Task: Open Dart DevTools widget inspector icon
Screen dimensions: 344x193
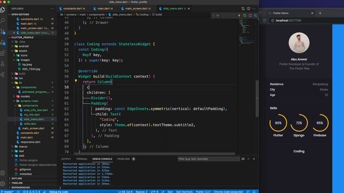Action: tap(255, 16)
